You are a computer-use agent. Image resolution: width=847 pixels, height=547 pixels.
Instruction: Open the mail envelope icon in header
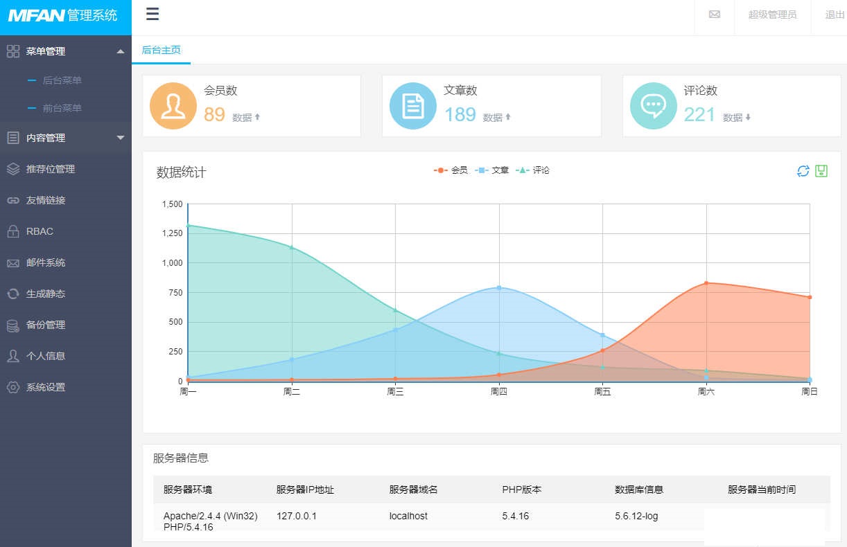click(714, 15)
